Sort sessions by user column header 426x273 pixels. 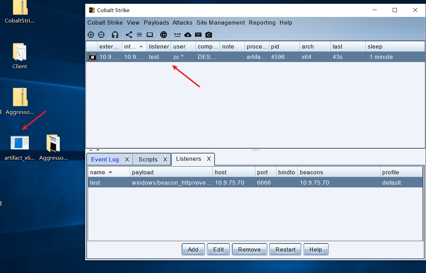(183, 46)
